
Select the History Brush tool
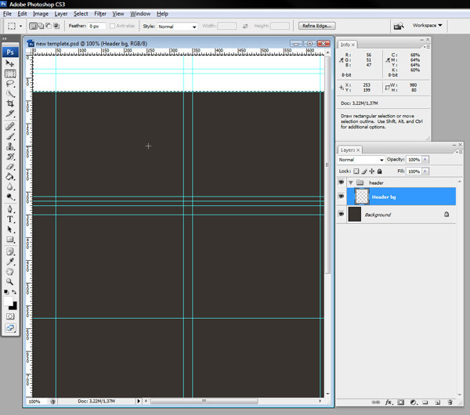[10, 157]
